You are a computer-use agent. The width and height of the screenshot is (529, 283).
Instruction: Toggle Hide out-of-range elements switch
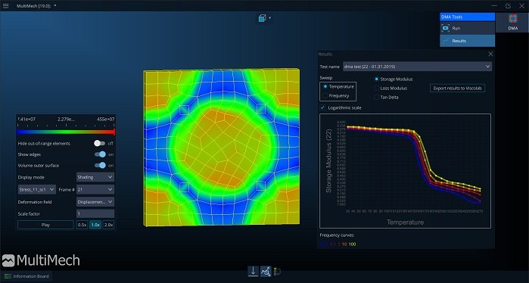[100, 143]
